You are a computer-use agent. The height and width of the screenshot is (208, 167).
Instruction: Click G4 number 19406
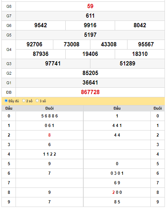(90, 54)
